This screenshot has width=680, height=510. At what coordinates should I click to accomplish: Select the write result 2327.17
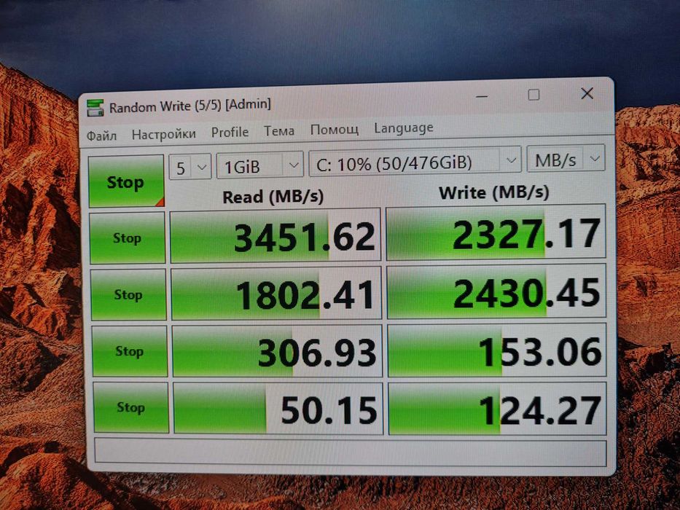[496, 232]
